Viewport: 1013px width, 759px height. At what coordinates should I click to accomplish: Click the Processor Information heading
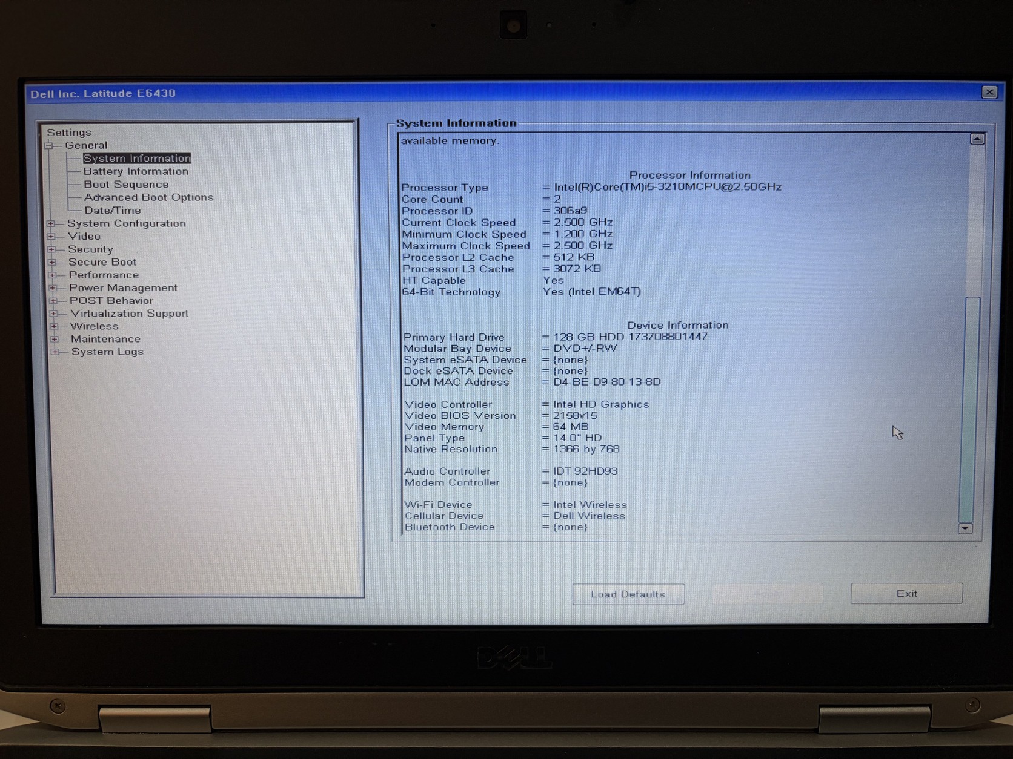pos(689,175)
